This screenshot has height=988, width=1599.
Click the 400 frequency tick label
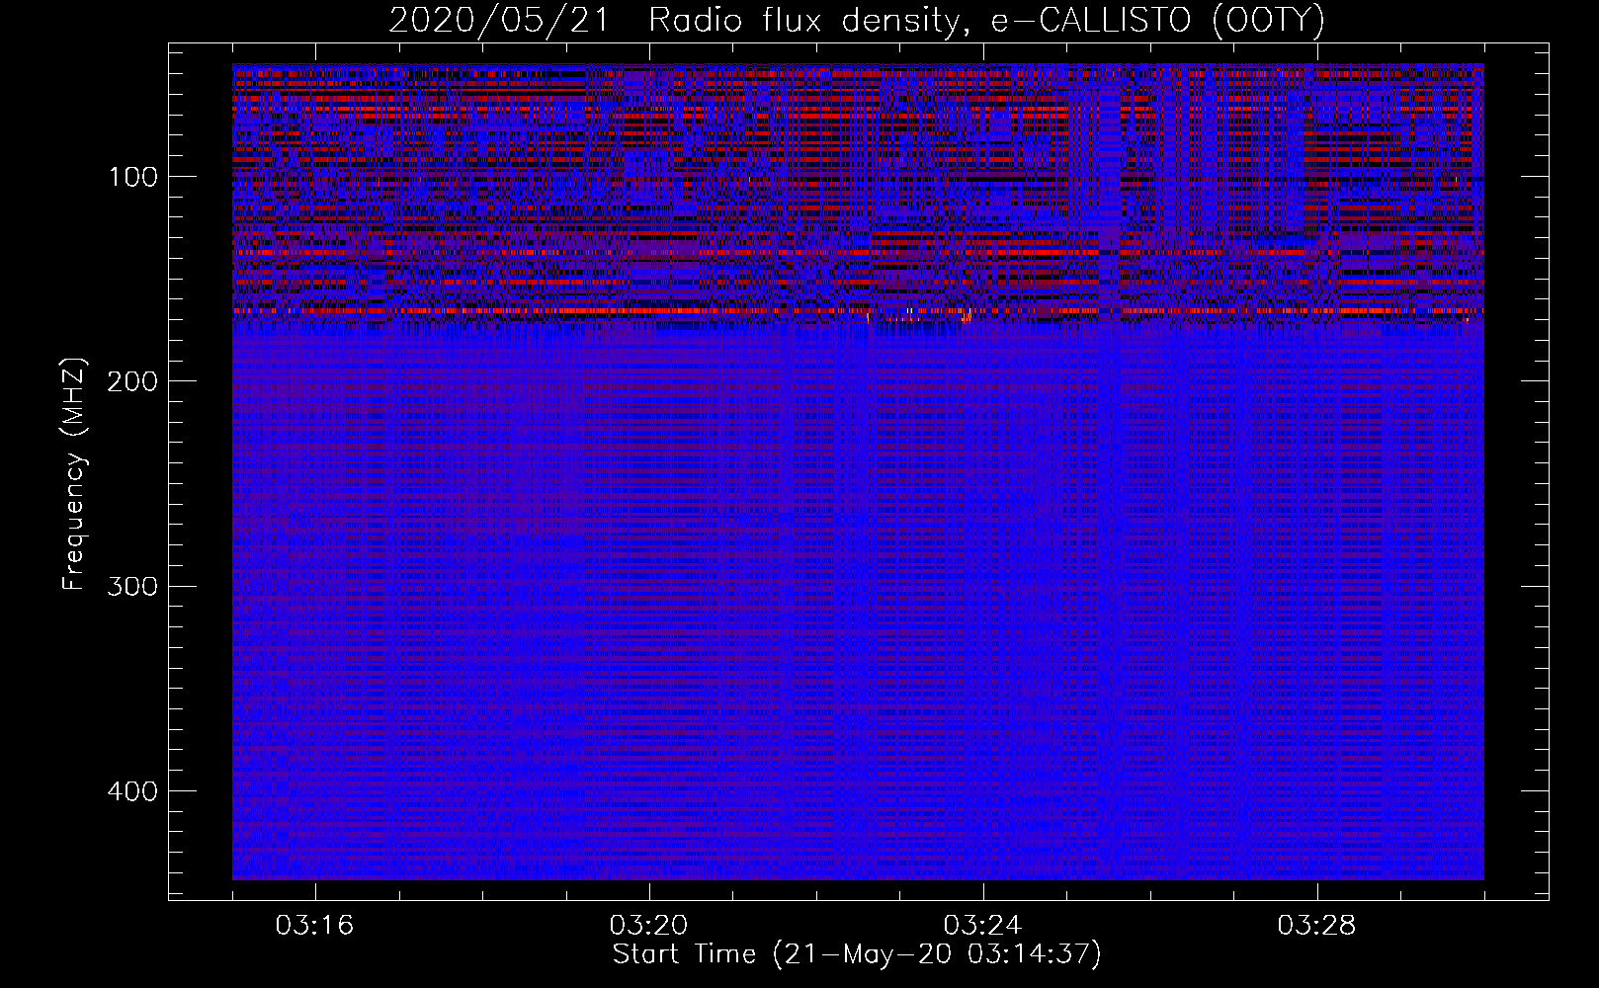(133, 791)
